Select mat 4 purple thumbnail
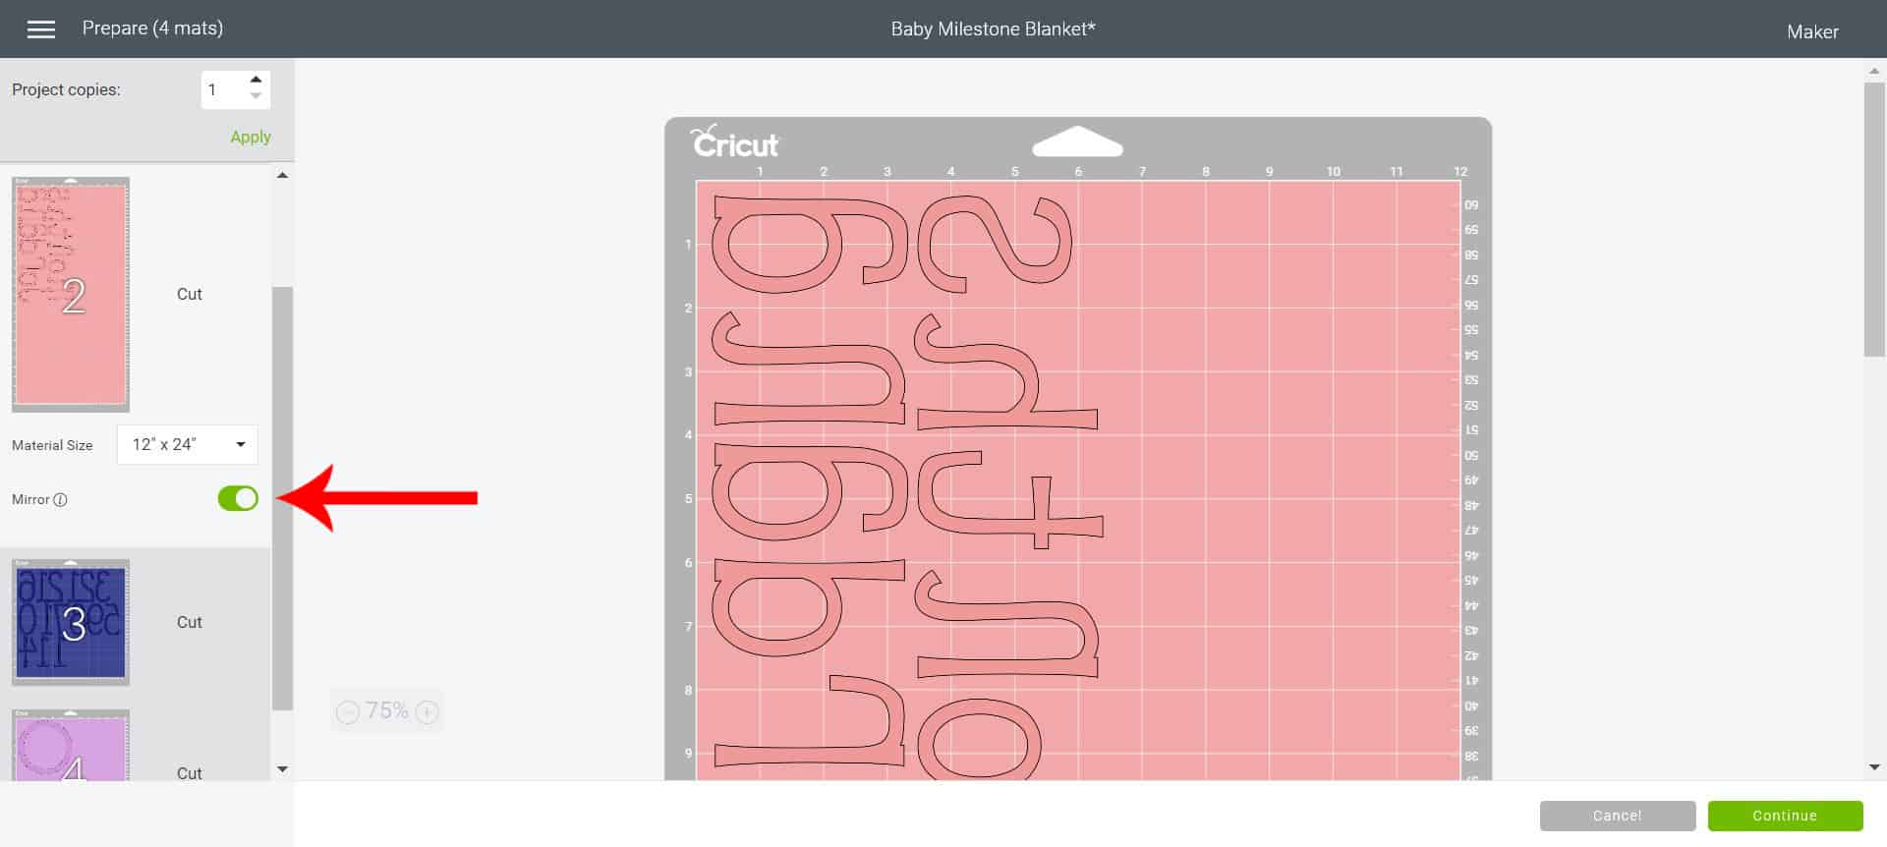The width and height of the screenshot is (1887, 847). 71,747
